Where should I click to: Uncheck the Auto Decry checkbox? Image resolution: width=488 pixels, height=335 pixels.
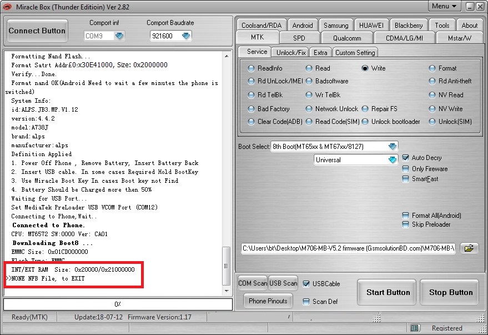pos(405,158)
